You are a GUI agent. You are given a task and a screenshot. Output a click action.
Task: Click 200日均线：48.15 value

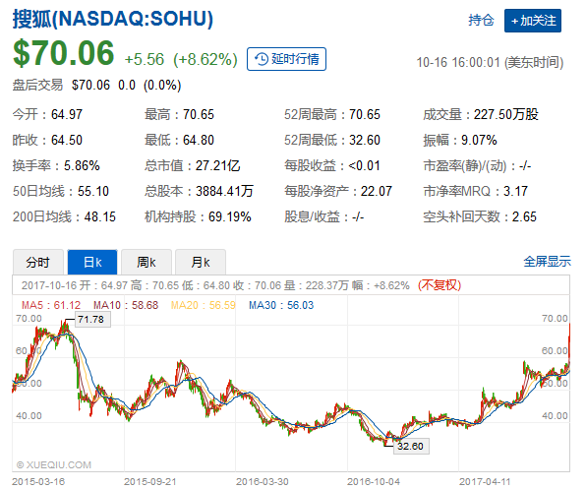click(x=64, y=216)
